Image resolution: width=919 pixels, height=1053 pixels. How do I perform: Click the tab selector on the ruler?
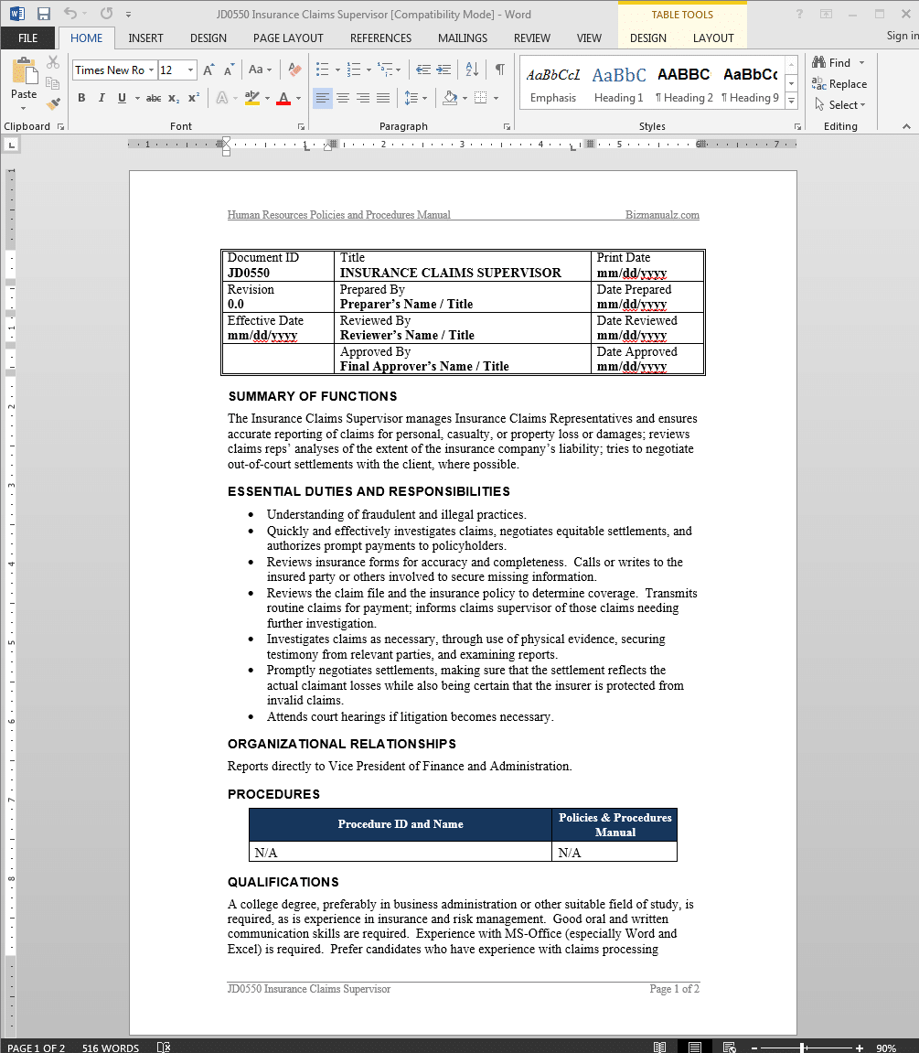tap(11, 145)
